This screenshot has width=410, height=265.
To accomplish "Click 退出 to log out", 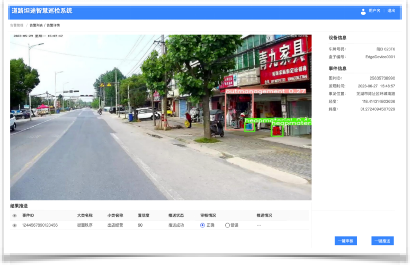I will 391,11.
